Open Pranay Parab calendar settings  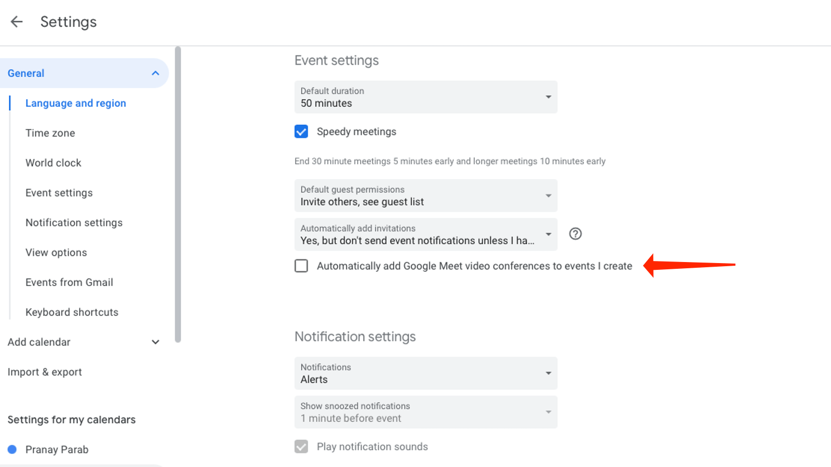[57, 449]
